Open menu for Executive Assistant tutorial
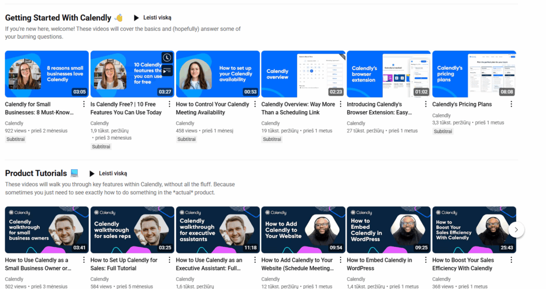The height and width of the screenshot is (289, 546). tap(255, 260)
